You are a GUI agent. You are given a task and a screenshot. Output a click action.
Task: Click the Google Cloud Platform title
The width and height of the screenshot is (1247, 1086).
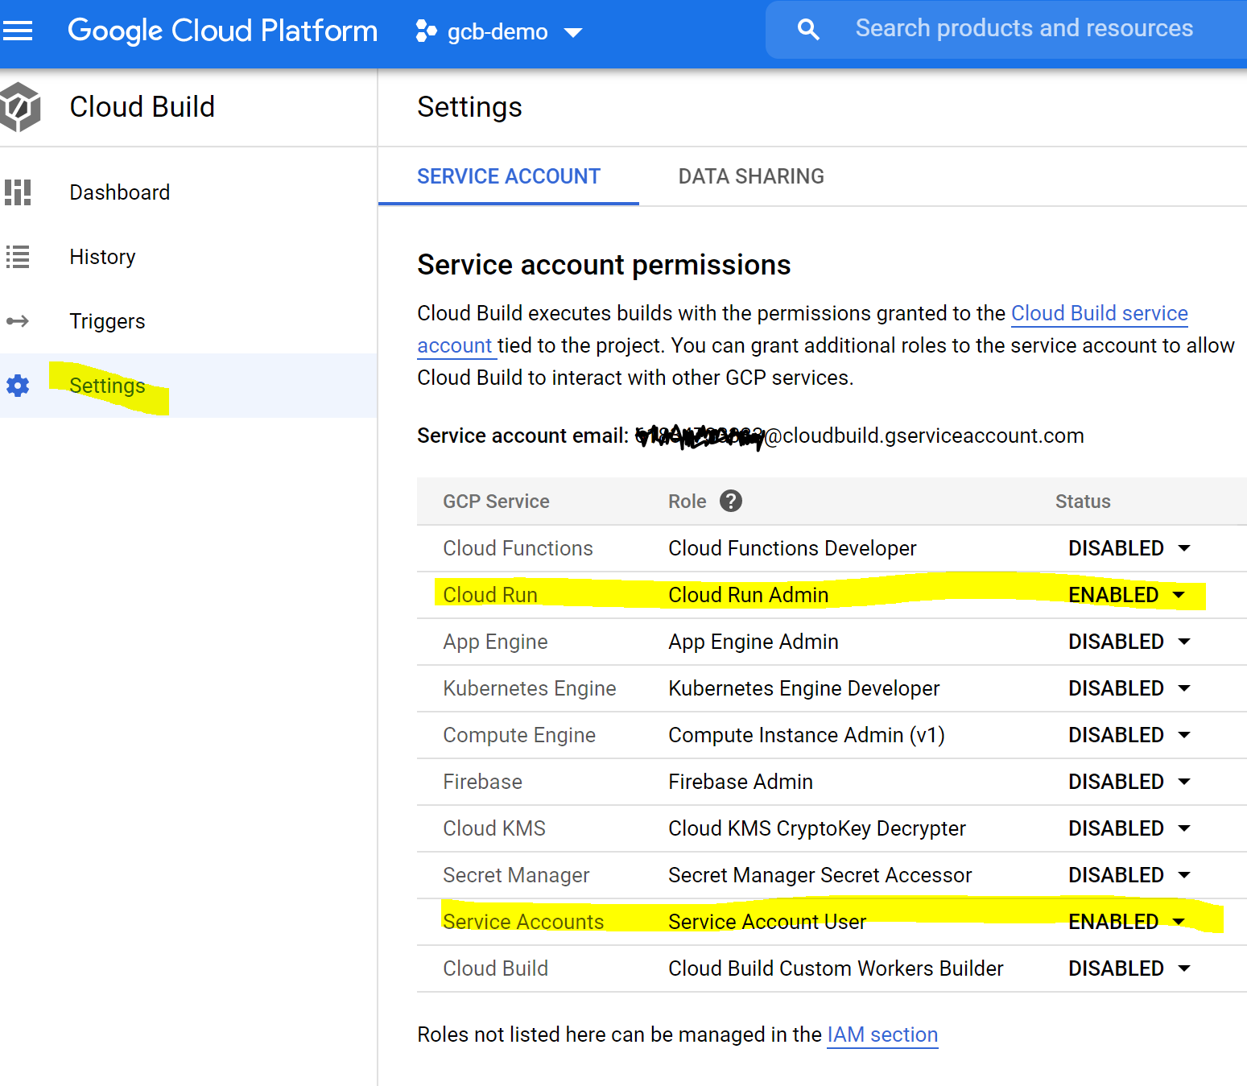click(222, 31)
